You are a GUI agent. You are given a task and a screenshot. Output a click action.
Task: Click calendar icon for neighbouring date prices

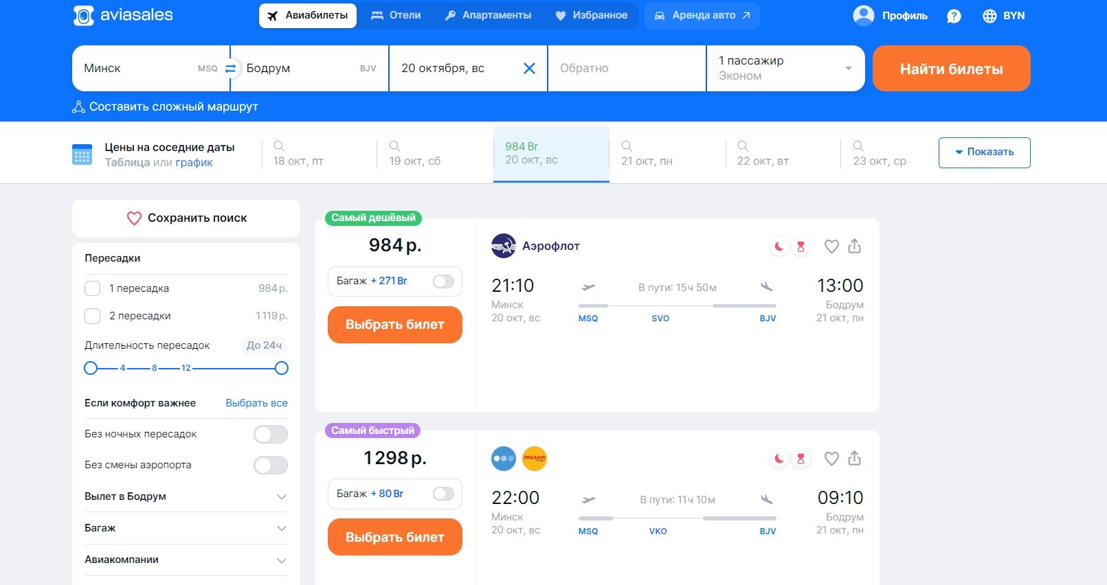click(x=82, y=154)
